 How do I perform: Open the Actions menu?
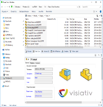tap(29, 16)
